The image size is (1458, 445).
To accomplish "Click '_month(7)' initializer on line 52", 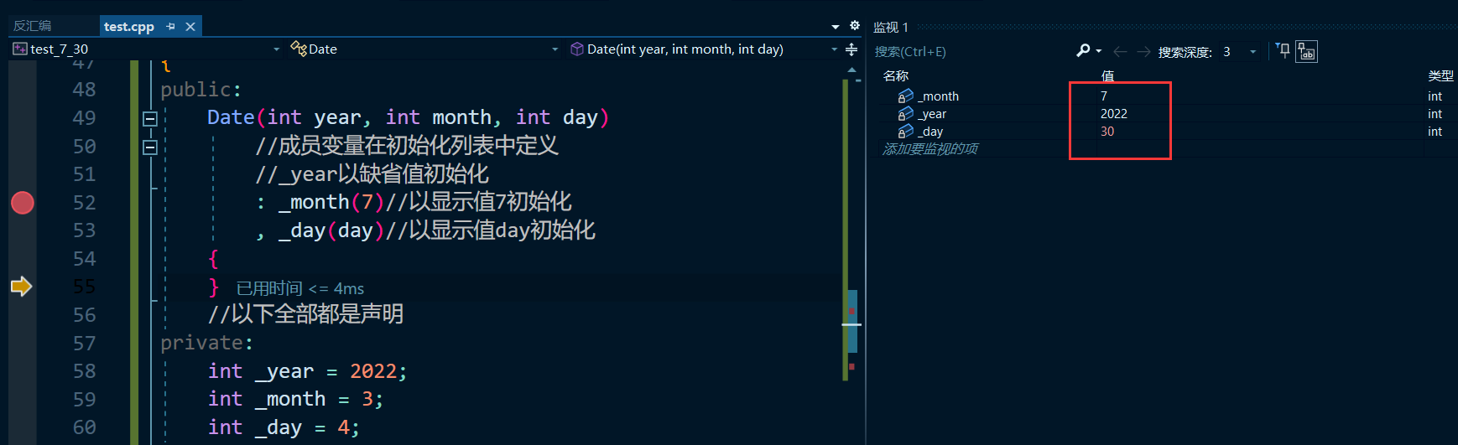I will tap(331, 202).
